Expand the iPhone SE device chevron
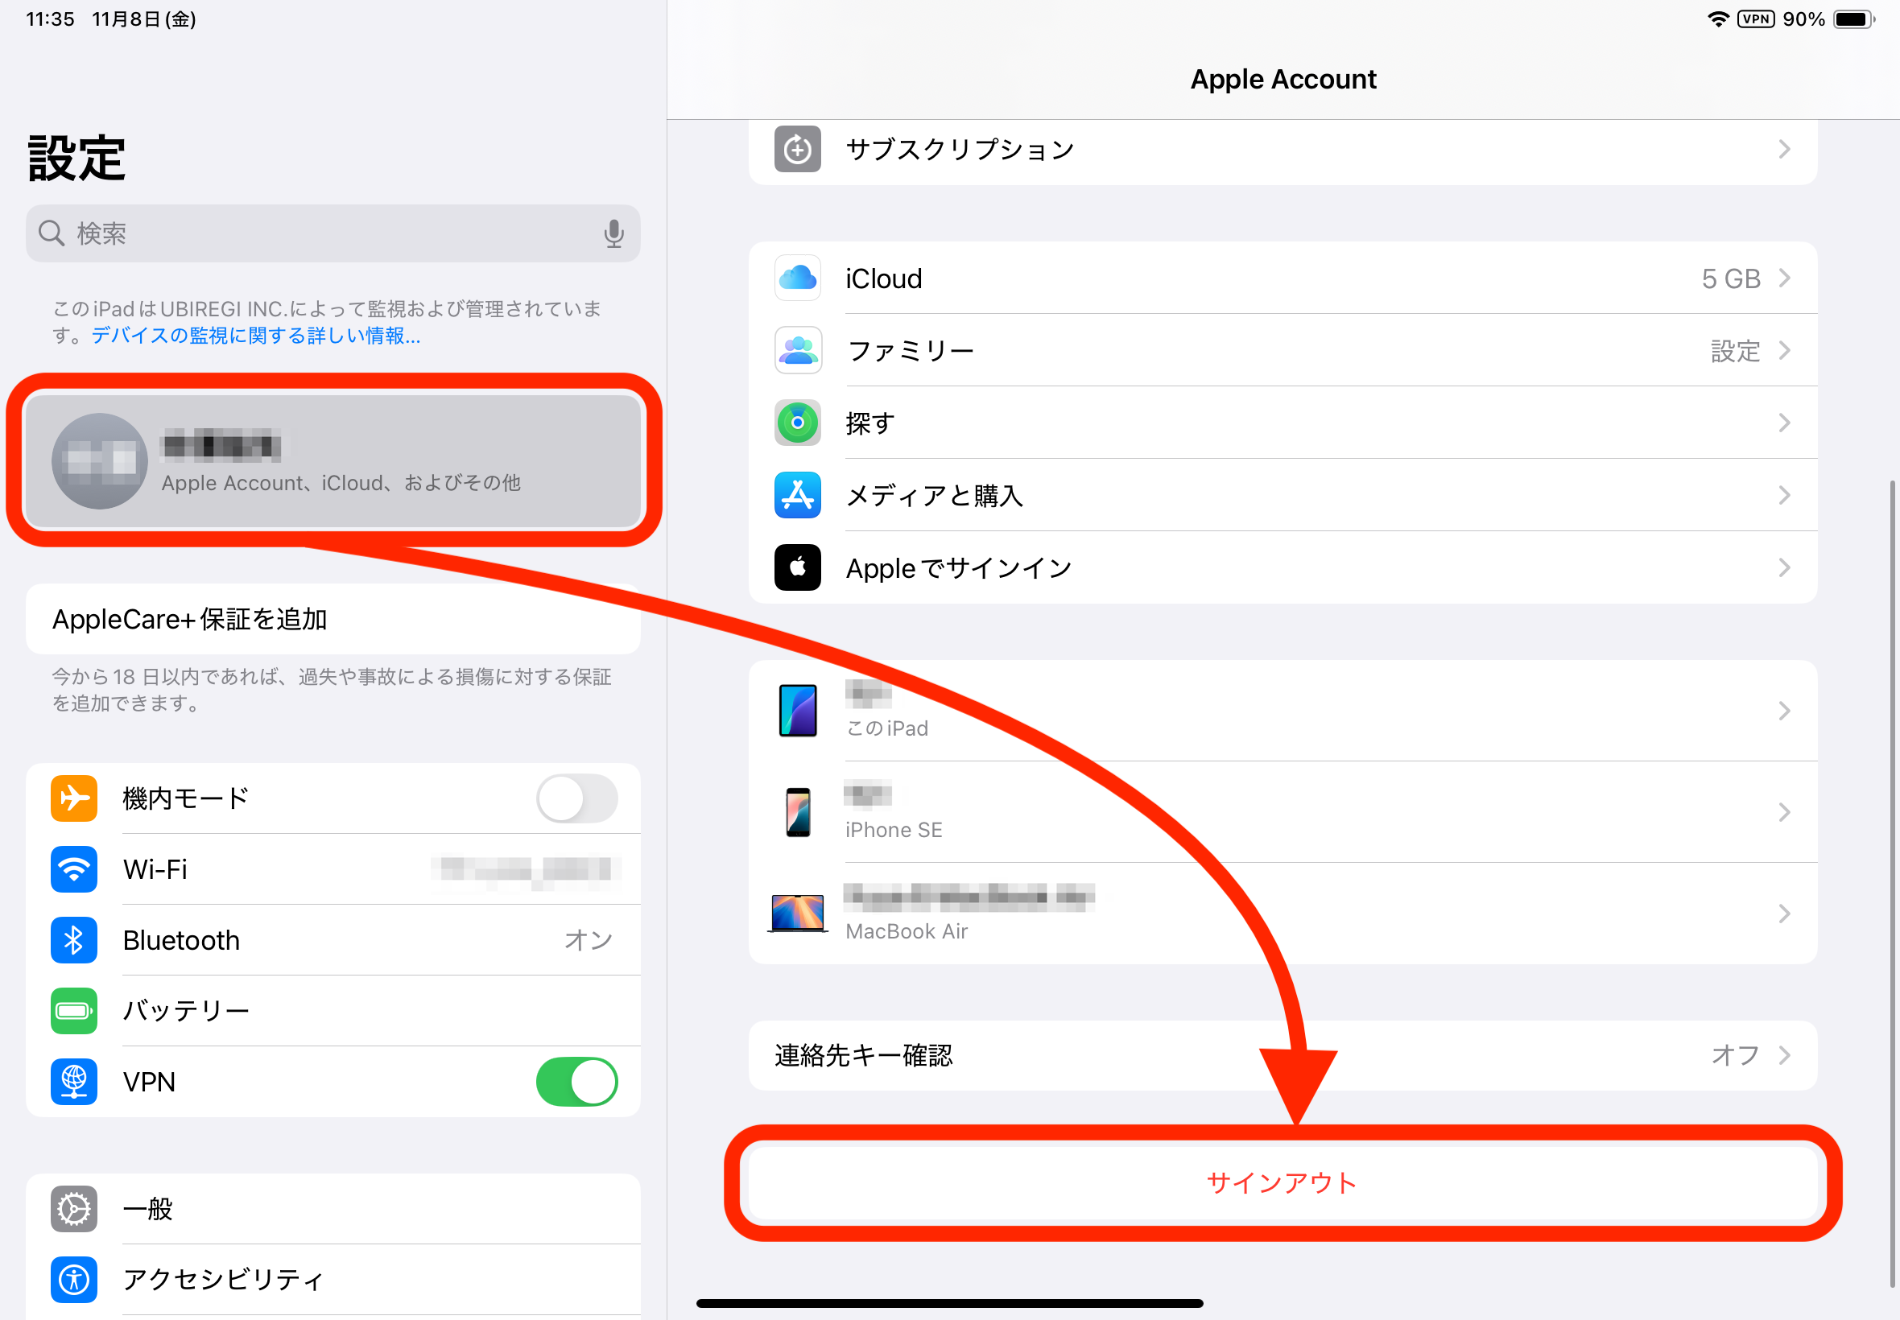 click(1784, 812)
